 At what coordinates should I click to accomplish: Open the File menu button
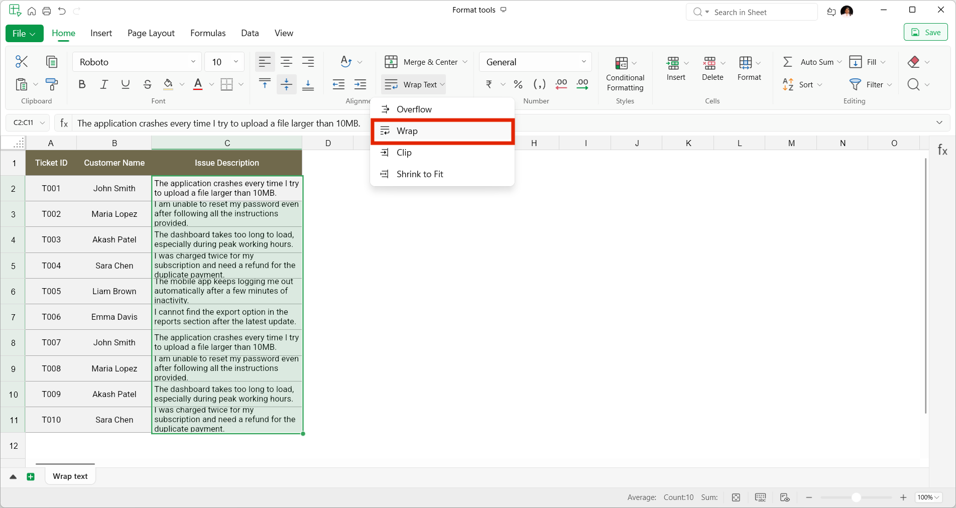click(24, 33)
